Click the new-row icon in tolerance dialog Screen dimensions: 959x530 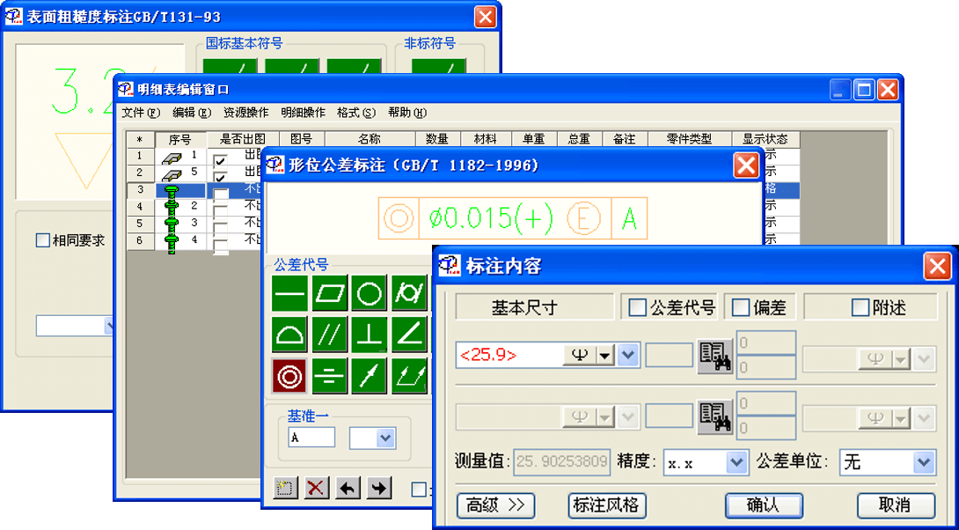pyautogui.click(x=286, y=488)
